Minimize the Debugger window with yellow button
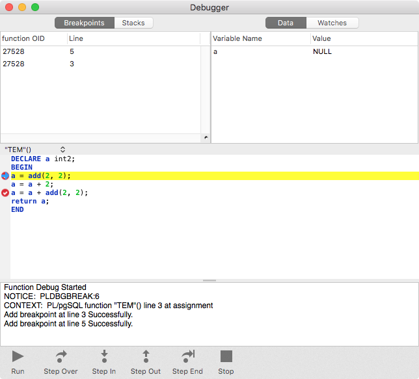This screenshot has width=419, height=379. 22,7
